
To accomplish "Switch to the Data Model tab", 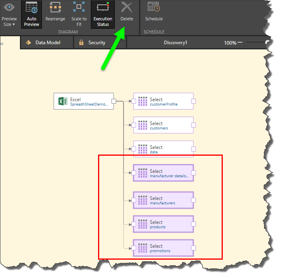I will (46, 43).
